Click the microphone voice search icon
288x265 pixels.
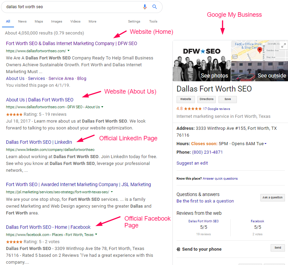(145, 7)
